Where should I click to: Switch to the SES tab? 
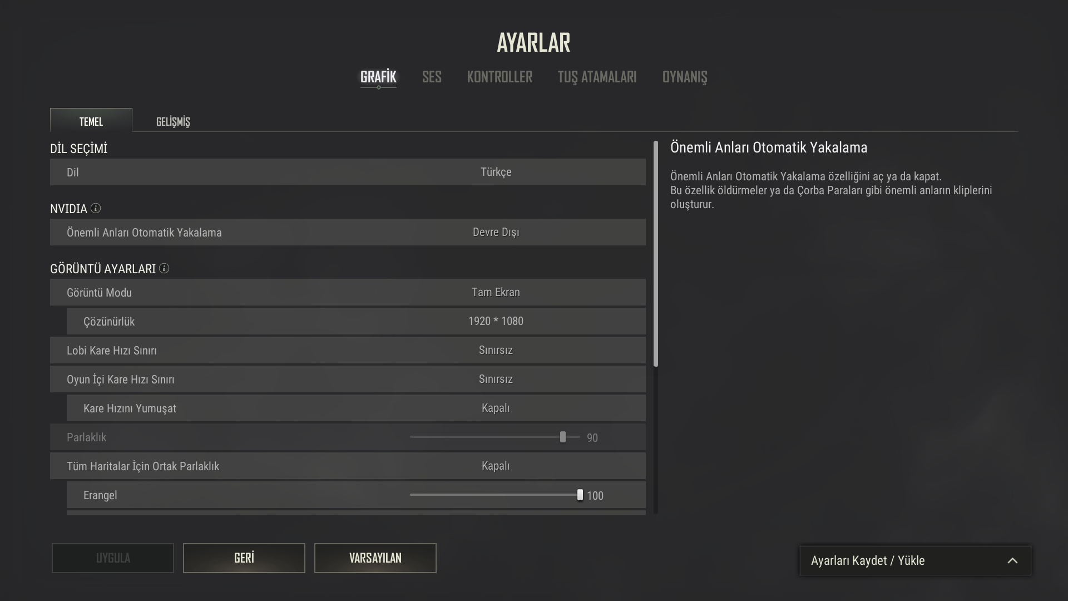pyautogui.click(x=432, y=77)
